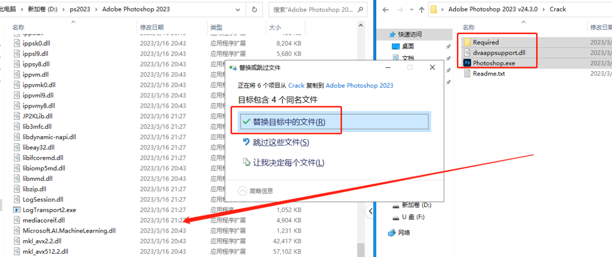Click the search box for Adobe Photoshop 2023
Image resolution: width=612 pixels, height=257 pixels.
point(314,9)
